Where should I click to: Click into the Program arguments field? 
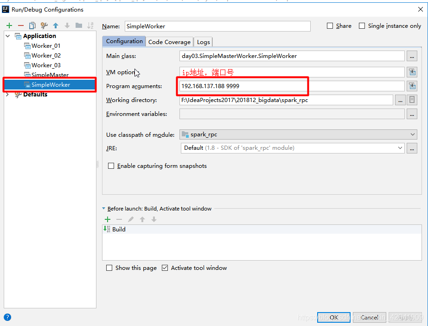(292, 86)
